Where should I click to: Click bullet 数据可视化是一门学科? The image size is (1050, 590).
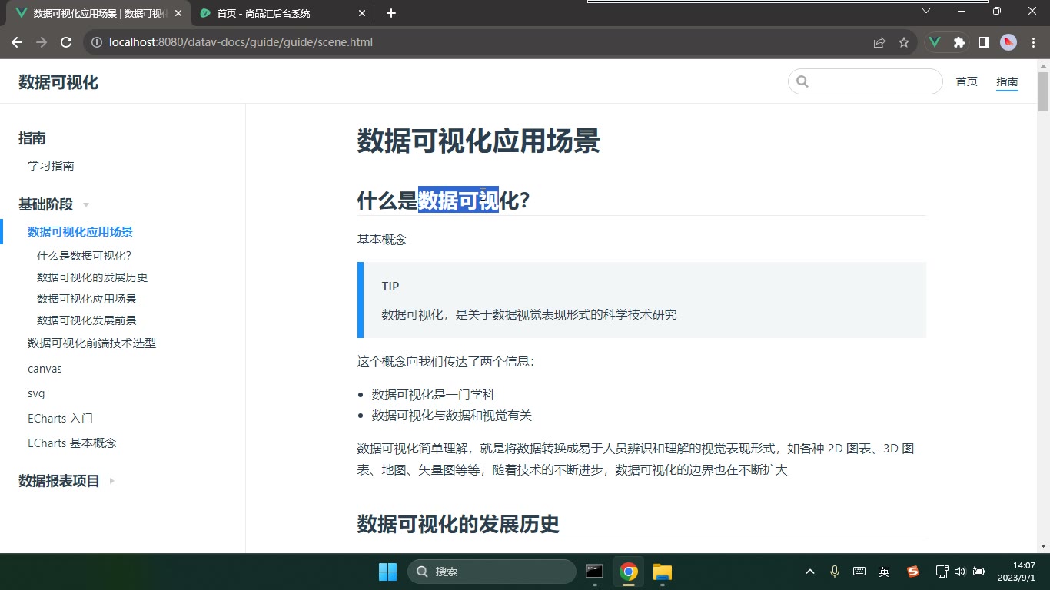[434, 395]
